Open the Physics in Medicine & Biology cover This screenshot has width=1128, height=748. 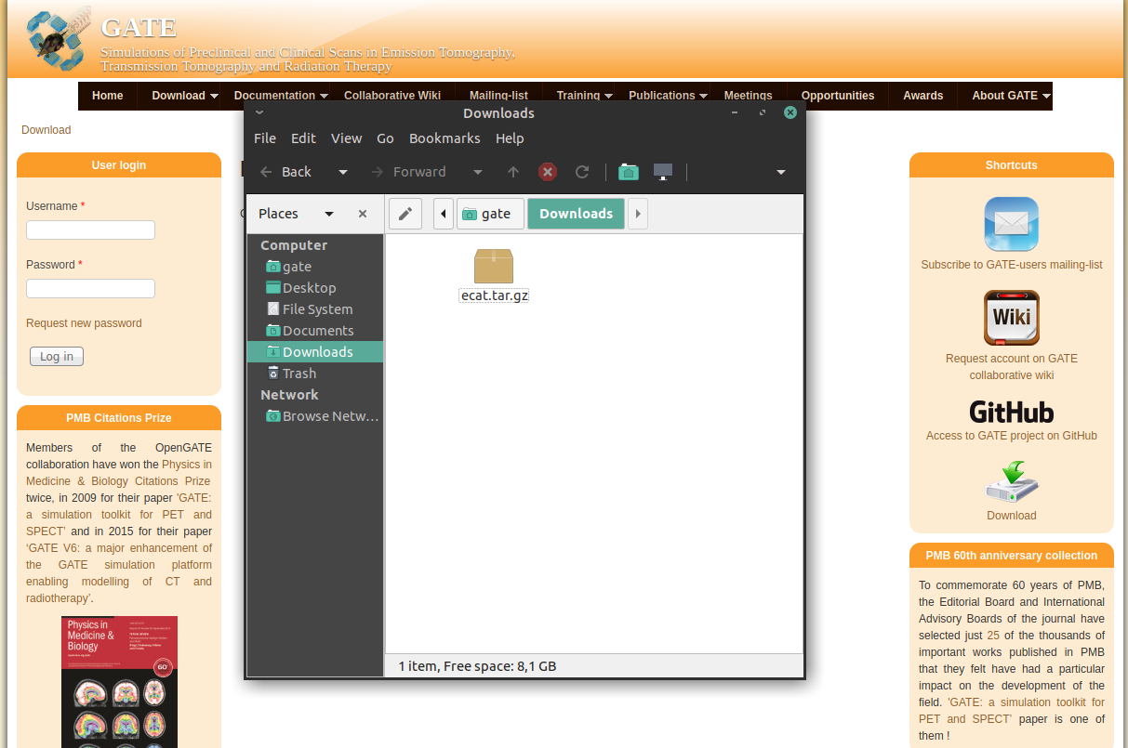point(119,682)
